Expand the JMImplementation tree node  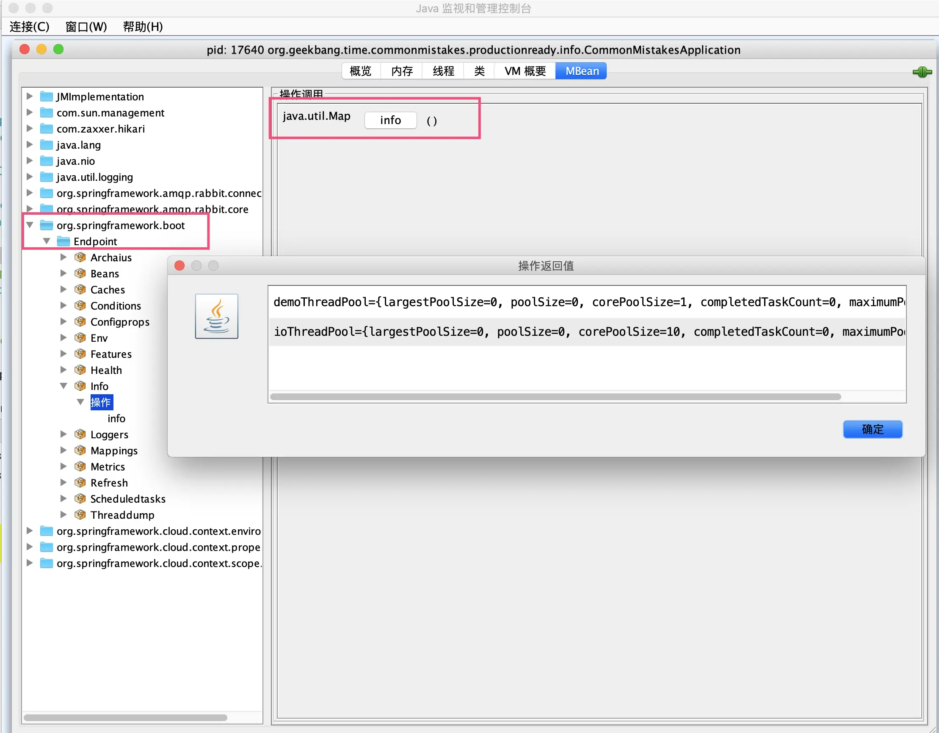coord(29,96)
